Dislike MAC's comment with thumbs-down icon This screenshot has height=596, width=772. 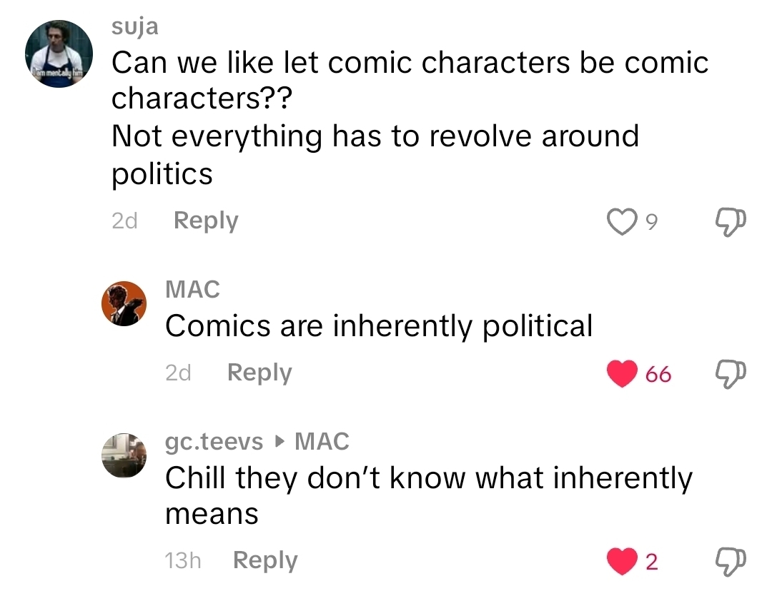(729, 373)
